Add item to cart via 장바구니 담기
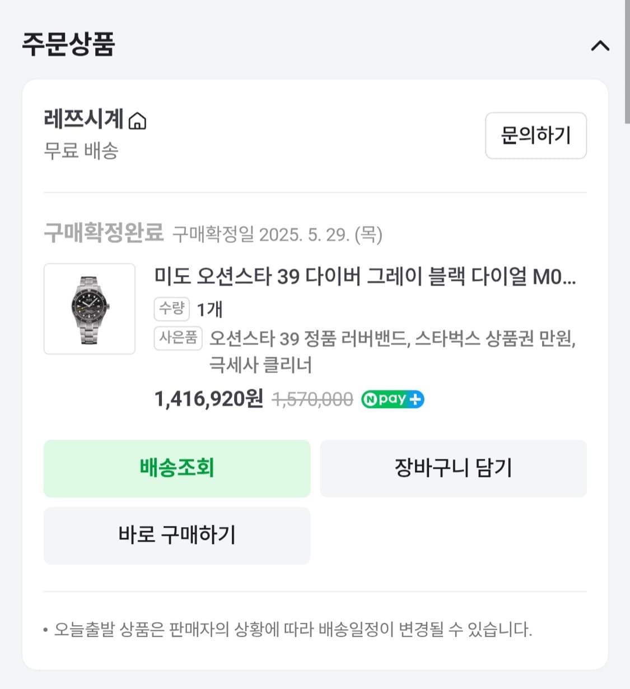 (453, 468)
